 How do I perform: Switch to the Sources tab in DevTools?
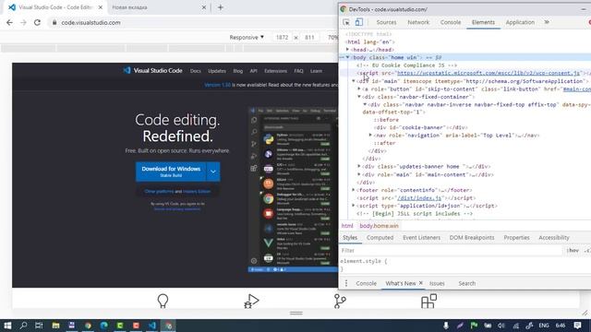tap(386, 22)
